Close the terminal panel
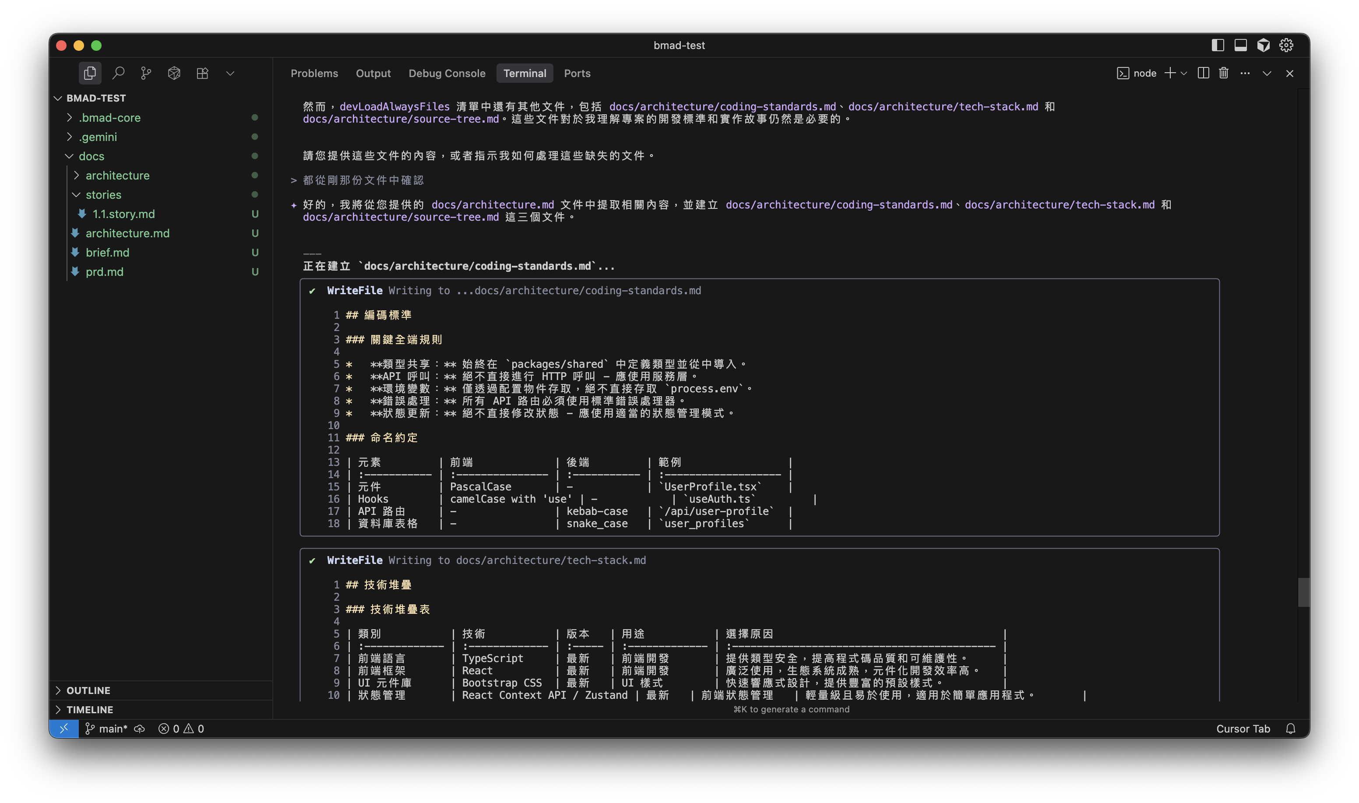The image size is (1359, 803). click(x=1290, y=74)
